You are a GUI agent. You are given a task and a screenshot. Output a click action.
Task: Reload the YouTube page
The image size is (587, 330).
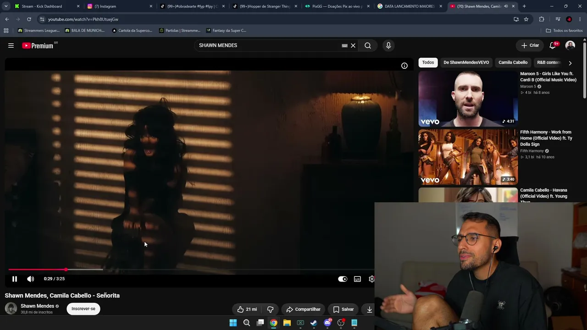tap(29, 19)
